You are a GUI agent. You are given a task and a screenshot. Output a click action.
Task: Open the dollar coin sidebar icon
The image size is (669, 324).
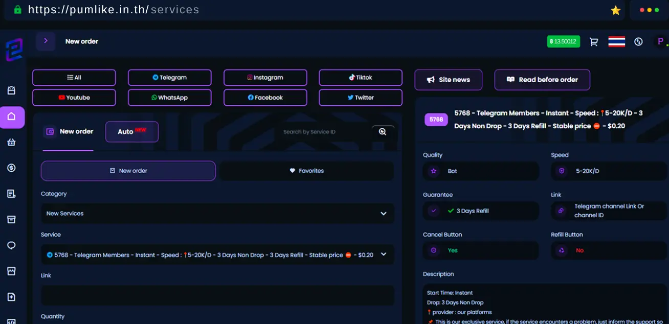click(x=12, y=168)
